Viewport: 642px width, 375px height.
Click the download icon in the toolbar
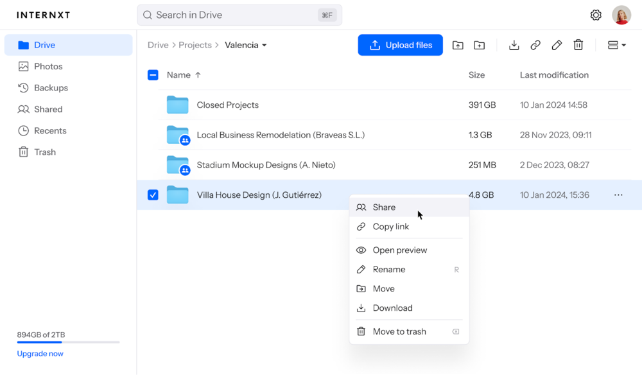(514, 45)
